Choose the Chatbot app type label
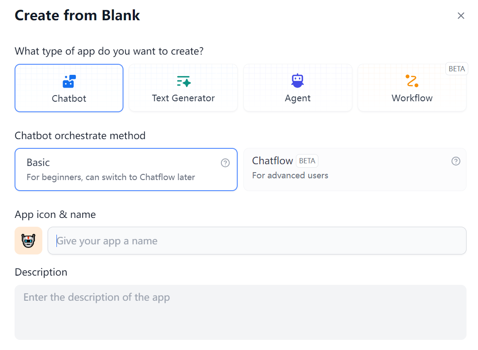Screen dimensions: 478x350 click(x=69, y=99)
